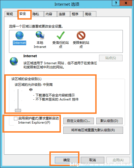Viewport: 134px width, 168px height.
Task: Click the 默认级别(D) button
Action: point(109,121)
